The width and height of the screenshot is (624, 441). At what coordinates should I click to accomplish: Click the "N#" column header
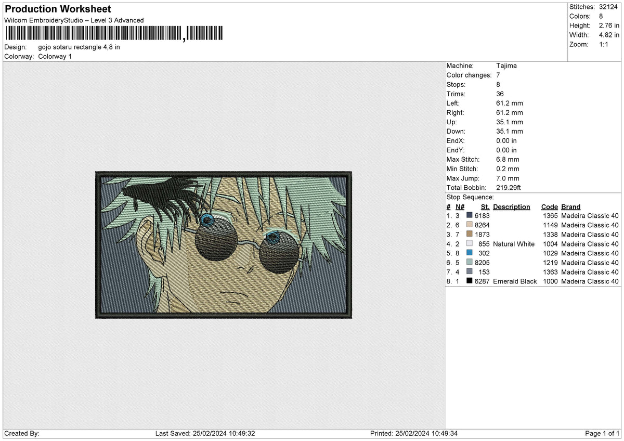(x=460, y=206)
